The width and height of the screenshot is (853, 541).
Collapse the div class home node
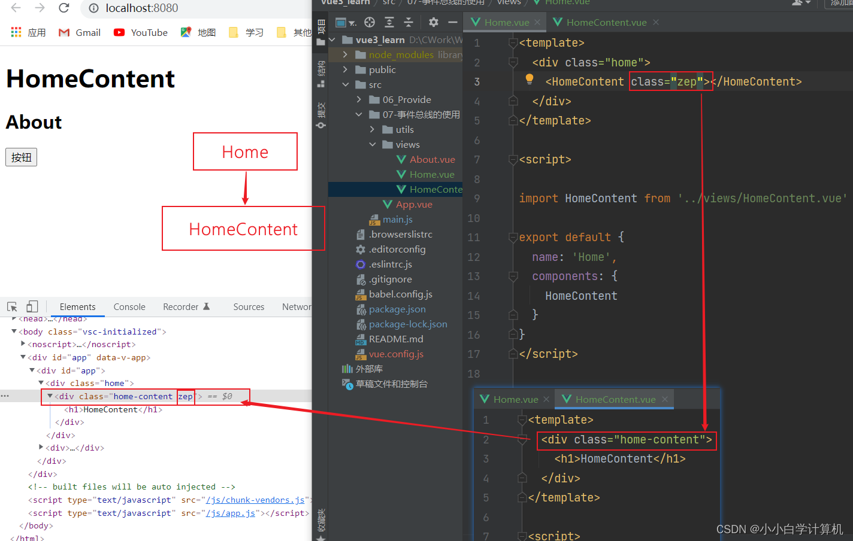pos(41,383)
